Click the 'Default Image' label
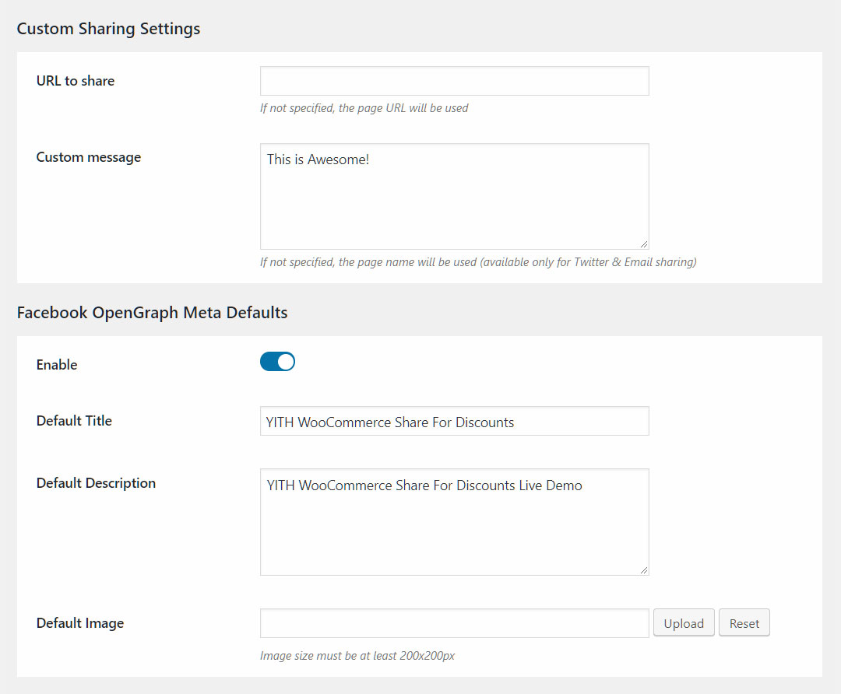This screenshot has width=841, height=694. [x=80, y=623]
